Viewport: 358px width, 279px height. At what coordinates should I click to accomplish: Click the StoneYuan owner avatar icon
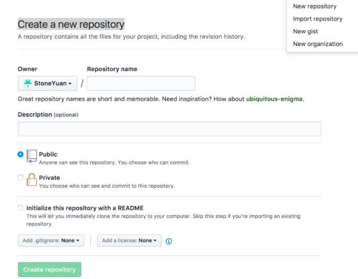(28, 83)
